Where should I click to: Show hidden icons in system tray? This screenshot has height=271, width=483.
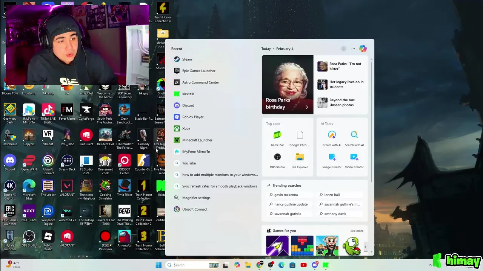pos(430,265)
